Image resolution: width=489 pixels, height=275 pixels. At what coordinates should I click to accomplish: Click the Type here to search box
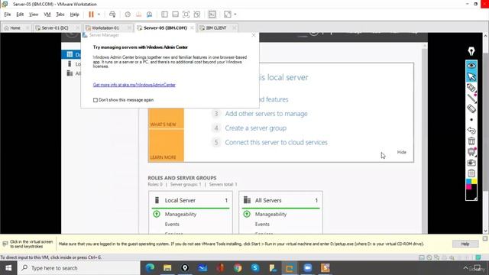(x=79, y=268)
